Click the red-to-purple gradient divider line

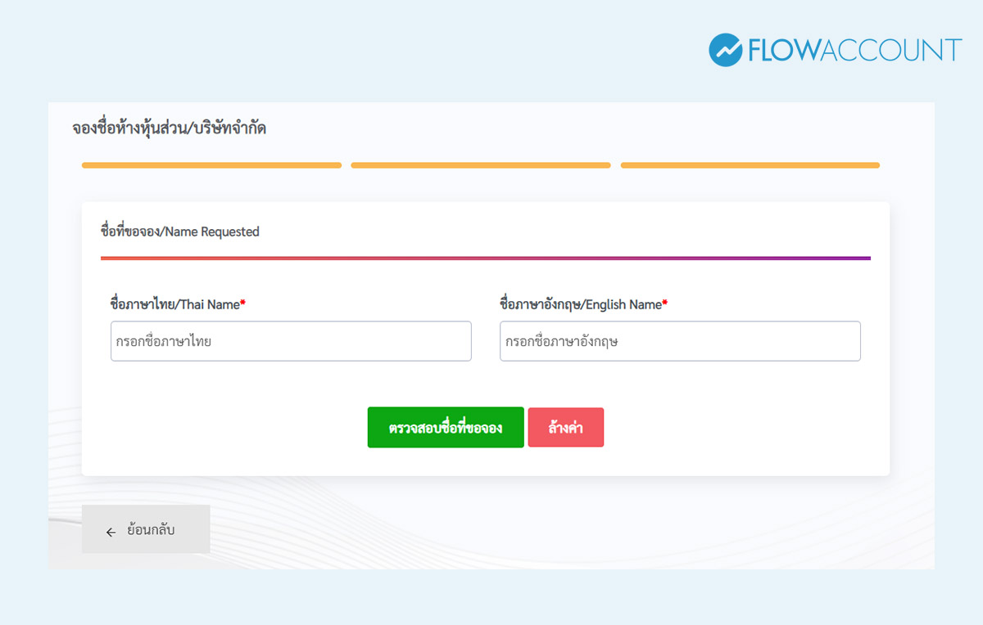pyautogui.click(x=485, y=258)
